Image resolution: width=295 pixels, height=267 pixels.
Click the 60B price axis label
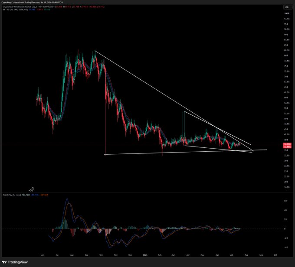point(286,98)
